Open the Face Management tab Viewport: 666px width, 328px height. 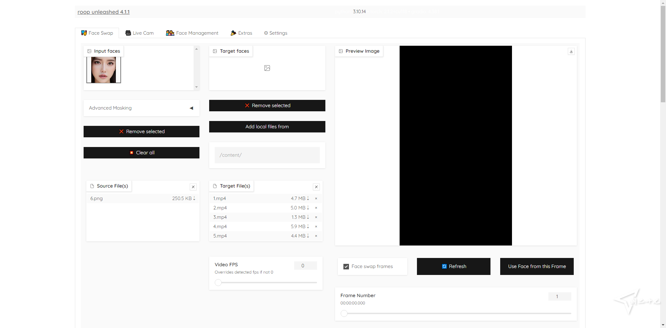192,33
